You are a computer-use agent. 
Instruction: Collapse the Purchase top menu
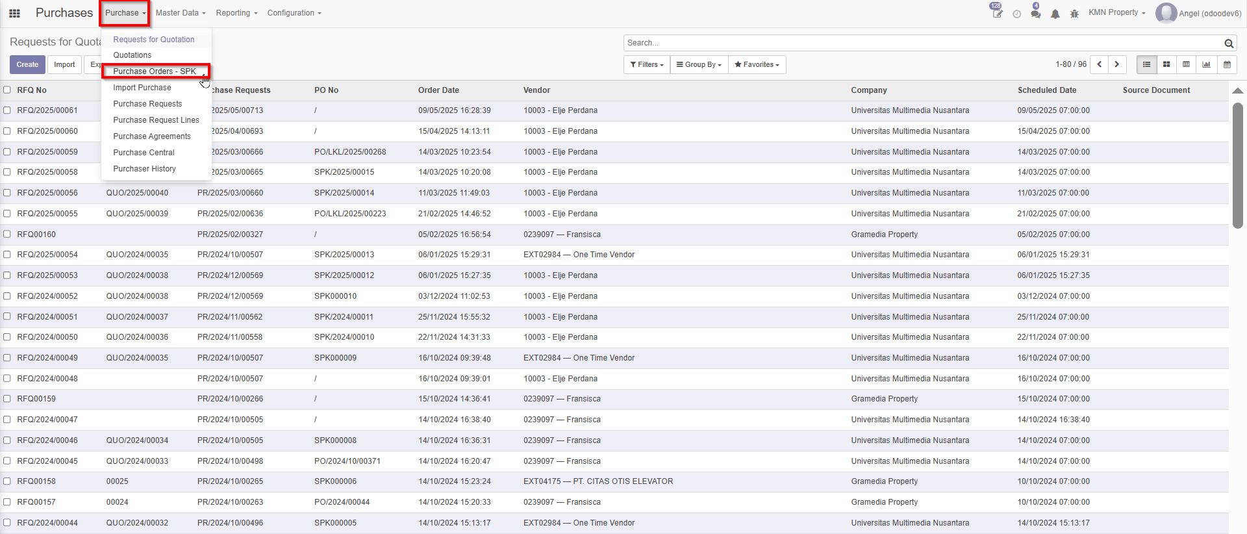(x=125, y=13)
